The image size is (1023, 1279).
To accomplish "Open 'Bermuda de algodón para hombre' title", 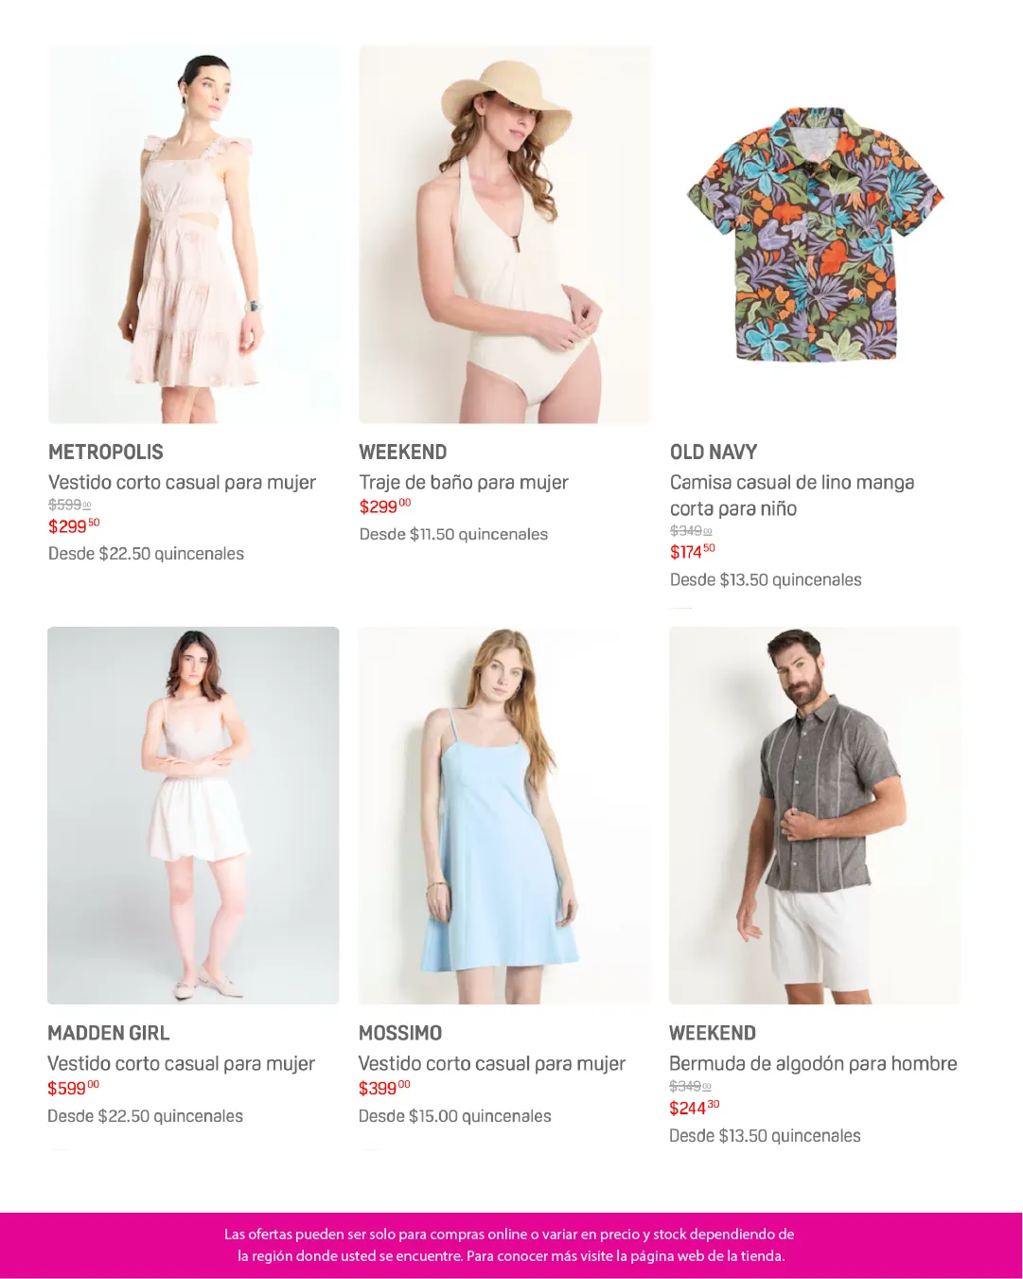I will [813, 1064].
